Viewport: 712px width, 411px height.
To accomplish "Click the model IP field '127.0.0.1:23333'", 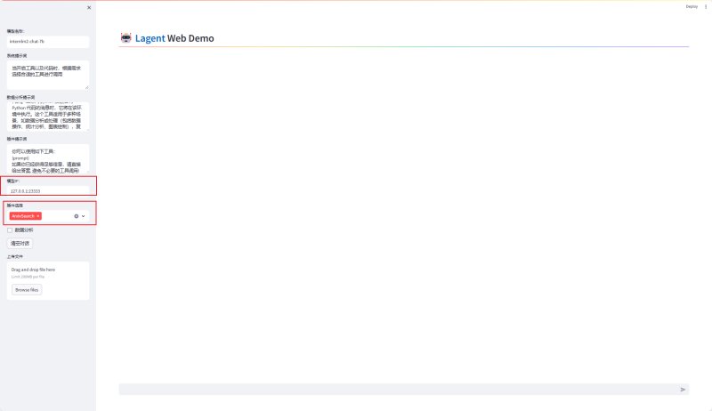I will (x=48, y=191).
